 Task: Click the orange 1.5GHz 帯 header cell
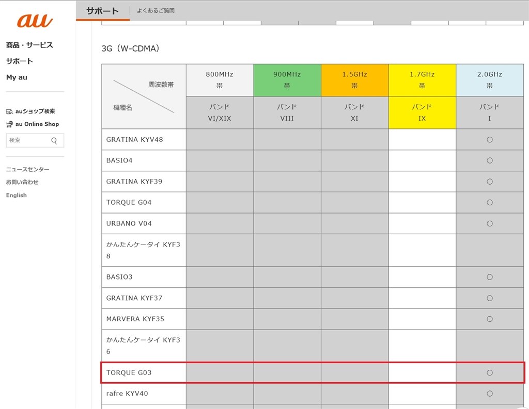click(x=354, y=80)
